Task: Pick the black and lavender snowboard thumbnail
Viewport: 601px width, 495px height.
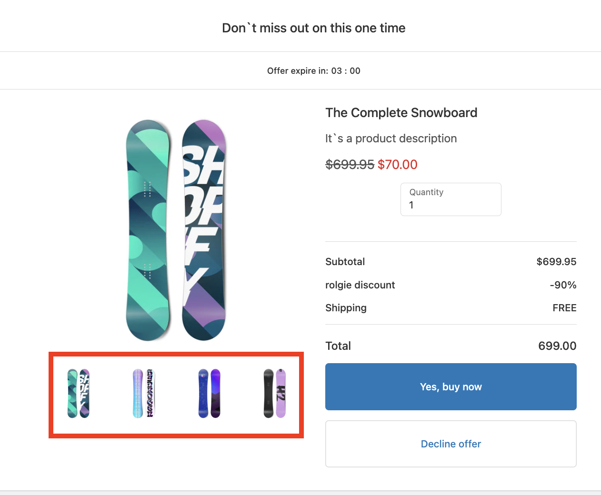Action: (x=275, y=394)
